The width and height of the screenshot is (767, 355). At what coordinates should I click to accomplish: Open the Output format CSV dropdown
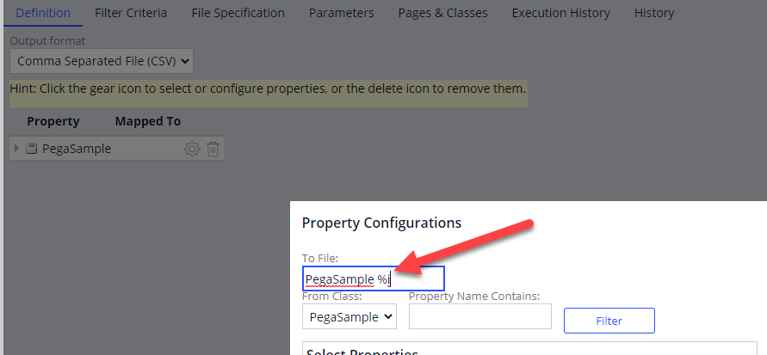(102, 61)
